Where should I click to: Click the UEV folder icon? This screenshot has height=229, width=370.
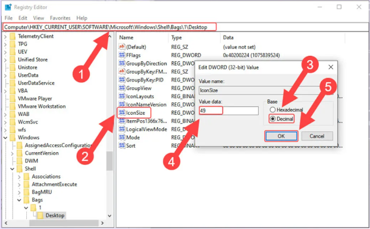point(12,52)
